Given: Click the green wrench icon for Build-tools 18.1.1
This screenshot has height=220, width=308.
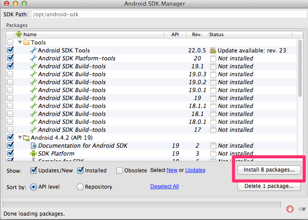Looking at the screenshot, I should coord(33,106).
